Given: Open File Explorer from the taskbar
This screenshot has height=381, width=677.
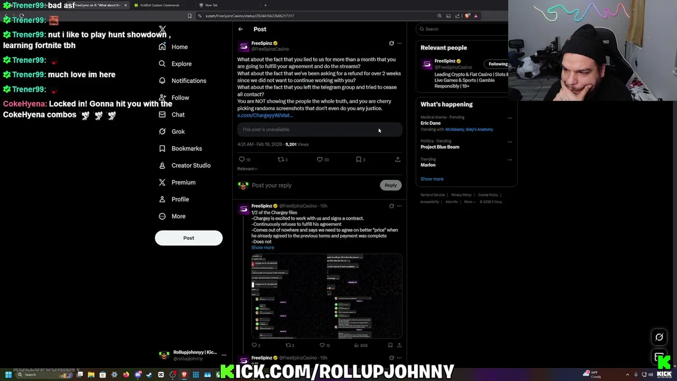Looking at the screenshot, I should [x=91, y=375].
